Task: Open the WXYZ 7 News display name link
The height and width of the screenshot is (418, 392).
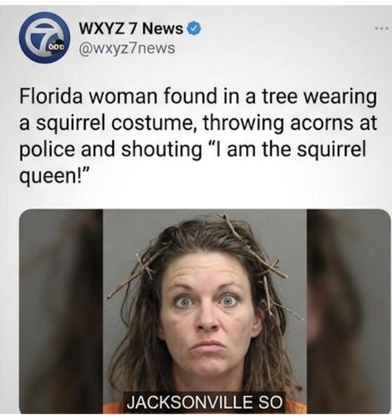Action: (x=131, y=28)
